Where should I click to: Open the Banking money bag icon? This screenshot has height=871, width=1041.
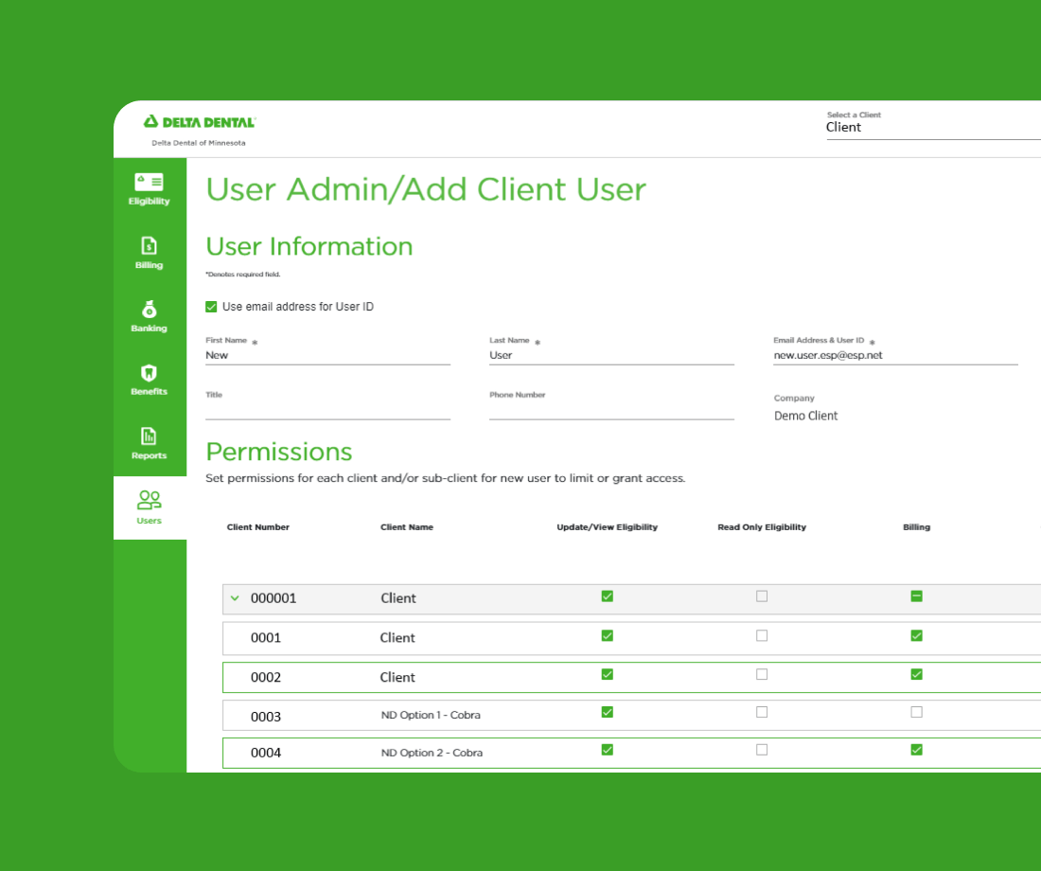[x=149, y=309]
